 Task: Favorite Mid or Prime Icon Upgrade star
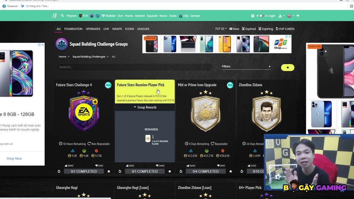231,171
